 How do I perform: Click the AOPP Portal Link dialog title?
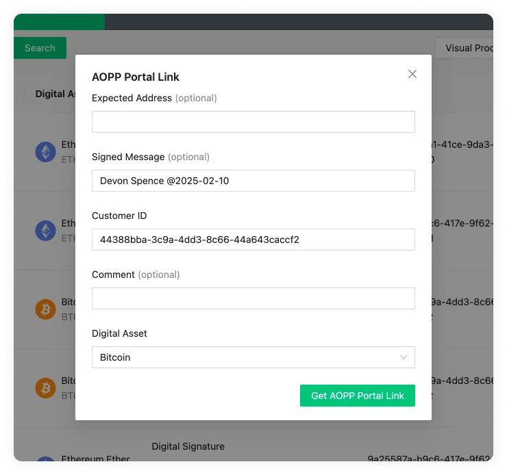click(136, 77)
